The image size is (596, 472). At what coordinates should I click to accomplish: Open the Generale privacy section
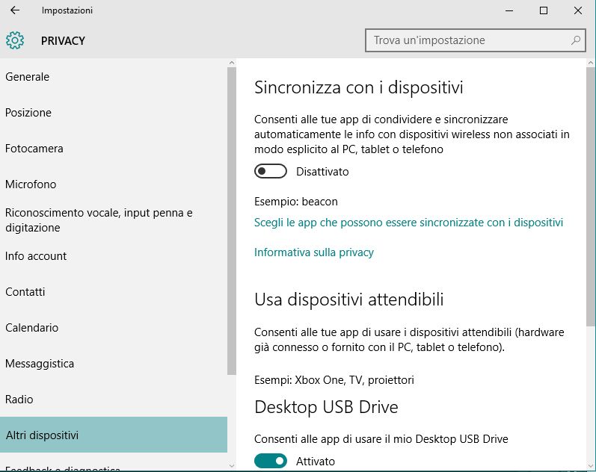[28, 77]
